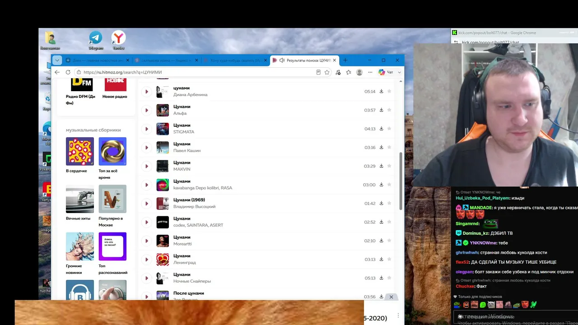
Task: Download Цунами by MAKVIN
Action: click(381, 166)
